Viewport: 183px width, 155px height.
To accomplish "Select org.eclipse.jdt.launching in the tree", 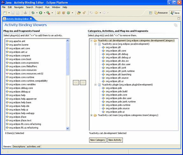I will click(x=118, y=74).
